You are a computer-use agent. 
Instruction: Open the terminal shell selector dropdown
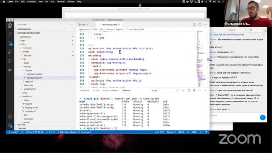164,91
